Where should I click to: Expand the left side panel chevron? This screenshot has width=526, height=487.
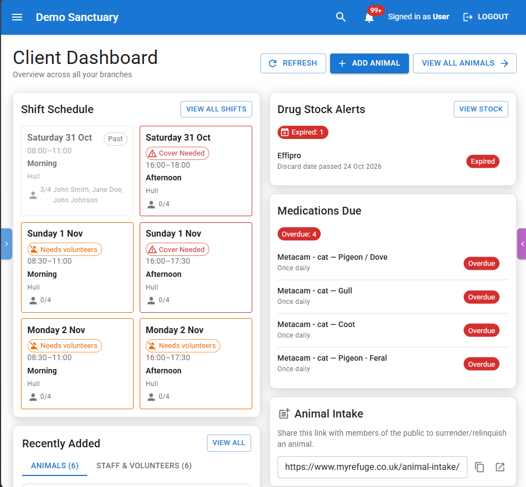pos(7,244)
